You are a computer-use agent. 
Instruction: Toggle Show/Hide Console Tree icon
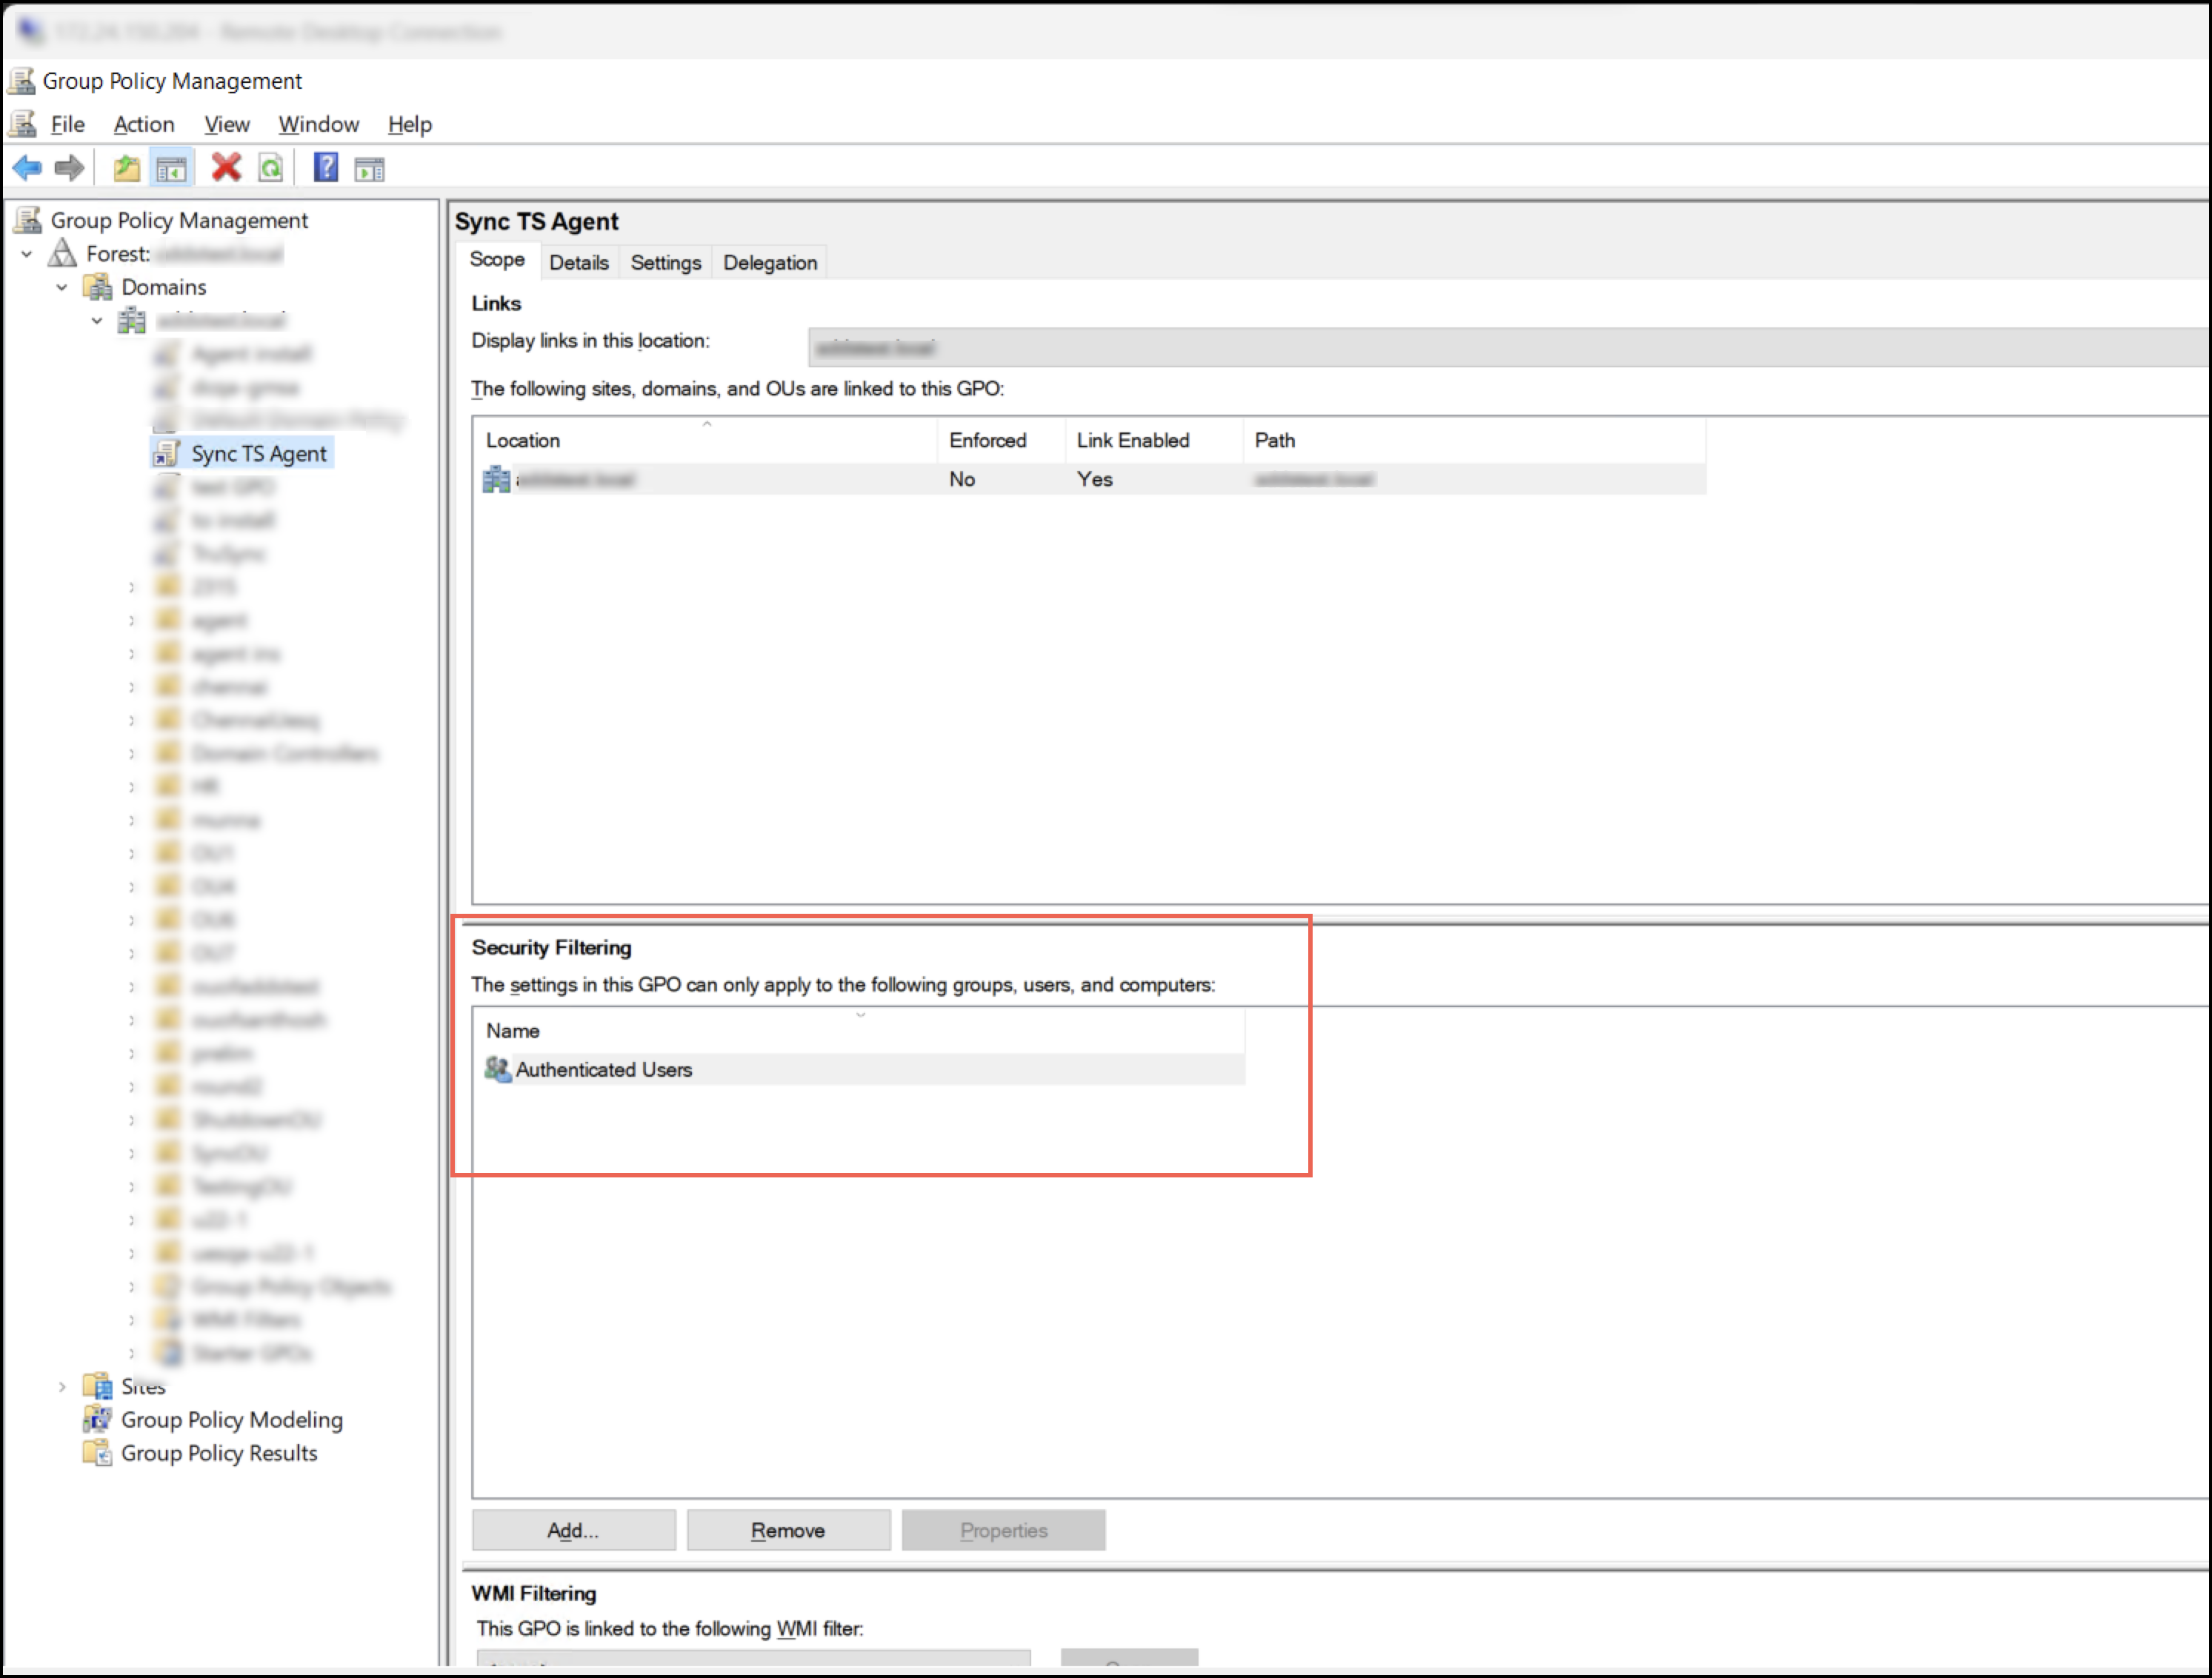[171, 168]
